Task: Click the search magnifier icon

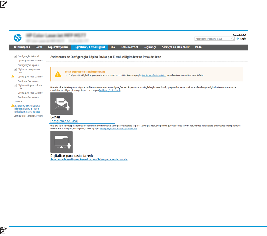Action: (232, 39)
